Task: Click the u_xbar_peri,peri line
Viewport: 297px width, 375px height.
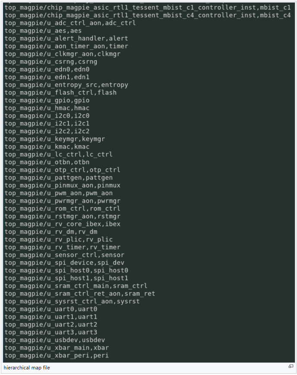Action: [57, 356]
